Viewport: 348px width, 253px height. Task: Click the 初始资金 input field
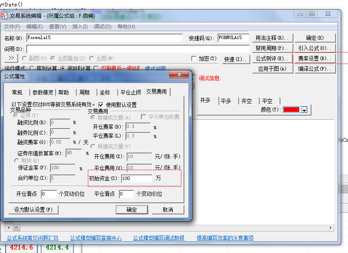pyautogui.click(x=137, y=178)
